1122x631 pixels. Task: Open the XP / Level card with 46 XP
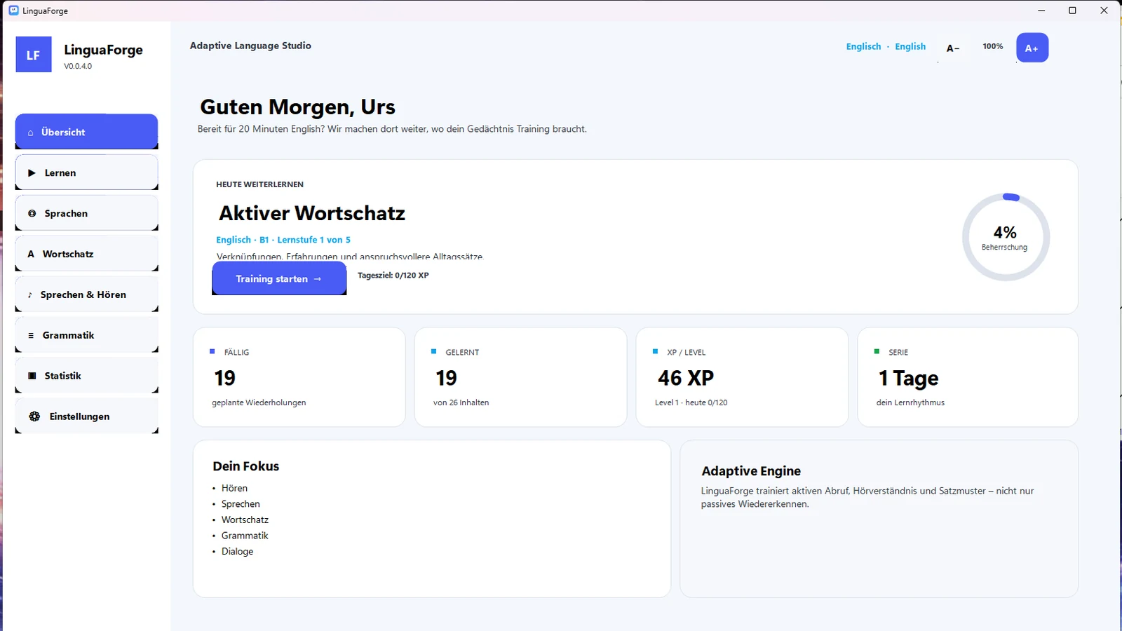click(x=742, y=377)
